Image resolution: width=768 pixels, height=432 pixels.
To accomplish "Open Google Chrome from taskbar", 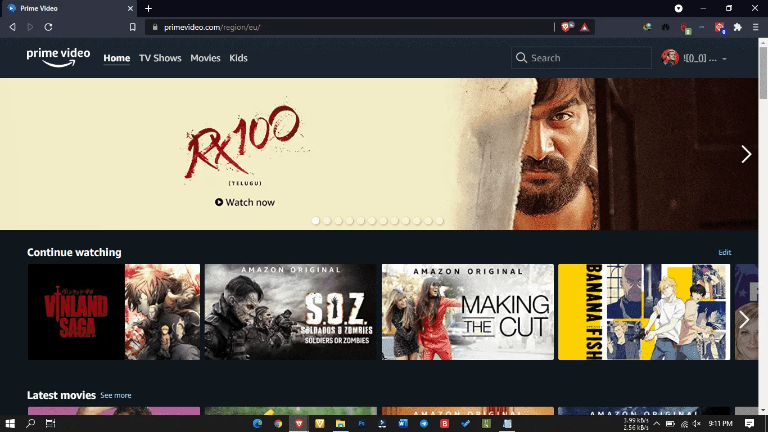I will (x=278, y=424).
